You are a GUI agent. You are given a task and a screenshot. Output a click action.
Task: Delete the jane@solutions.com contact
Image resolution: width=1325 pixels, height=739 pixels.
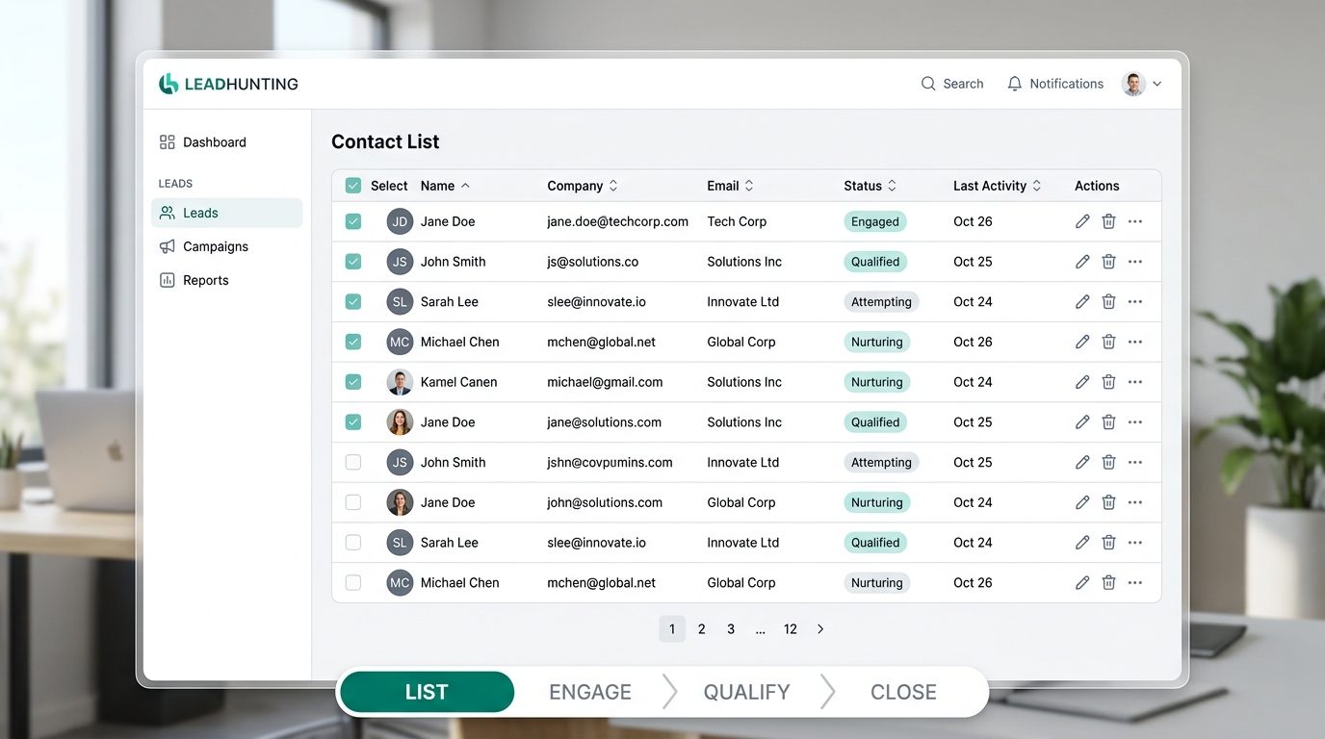(1108, 422)
